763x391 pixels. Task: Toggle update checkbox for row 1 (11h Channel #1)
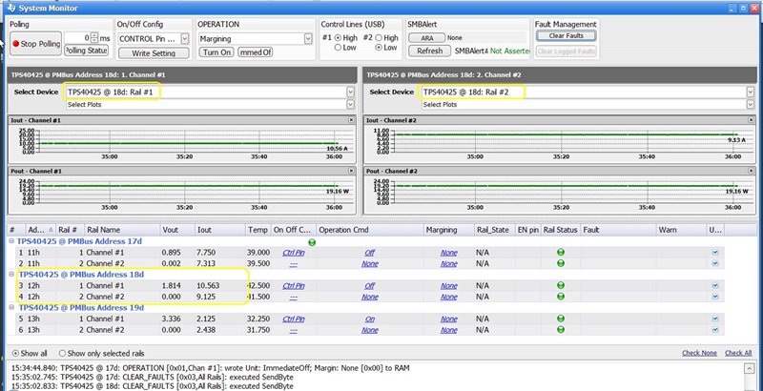[x=714, y=253]
